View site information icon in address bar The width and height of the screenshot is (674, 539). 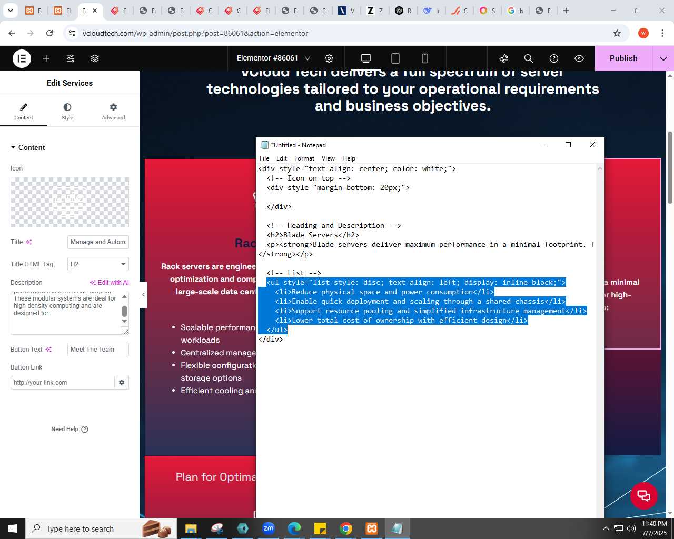coord(73,33)
